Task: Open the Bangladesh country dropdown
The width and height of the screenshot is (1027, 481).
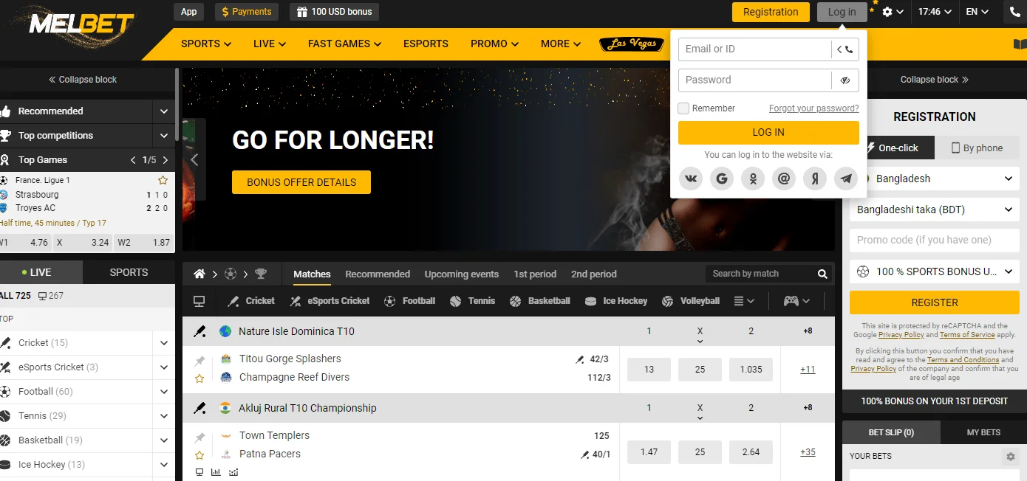Action: [x=934, y=179]
